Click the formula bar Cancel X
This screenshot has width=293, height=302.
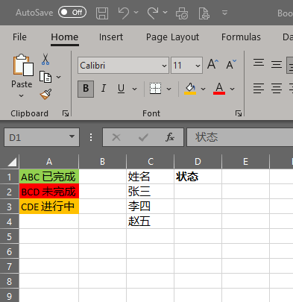click(116, 137)
